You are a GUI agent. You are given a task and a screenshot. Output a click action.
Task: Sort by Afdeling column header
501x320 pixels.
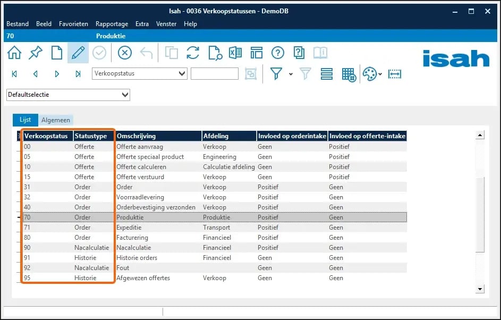pyautogui.click(x=229, y=136)
